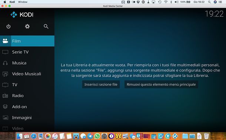Click the battery status indicator
Screen dimensions: 226x140
[x=185, y=2]
